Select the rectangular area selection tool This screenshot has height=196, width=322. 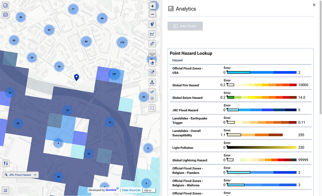point(152,108)
